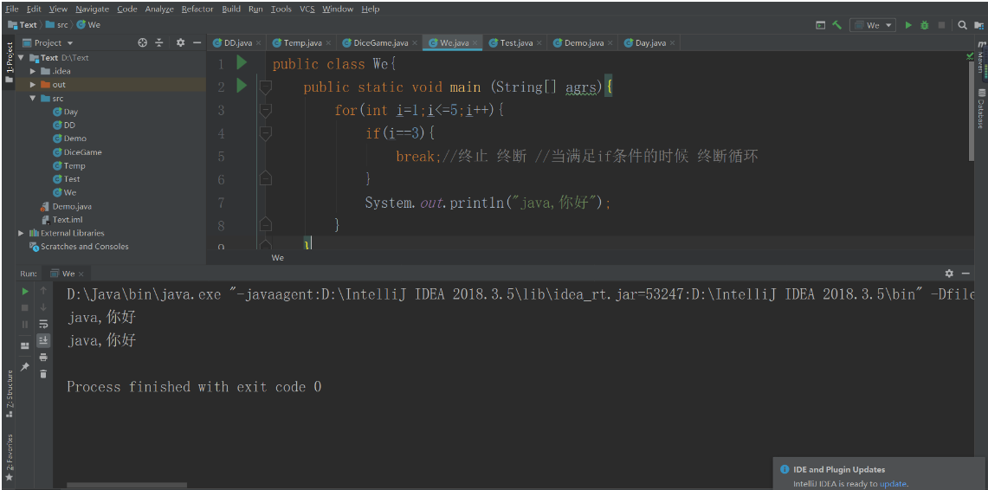Select Demo.java file in project tree
This screenshot has width=988, height=490.
67,206
